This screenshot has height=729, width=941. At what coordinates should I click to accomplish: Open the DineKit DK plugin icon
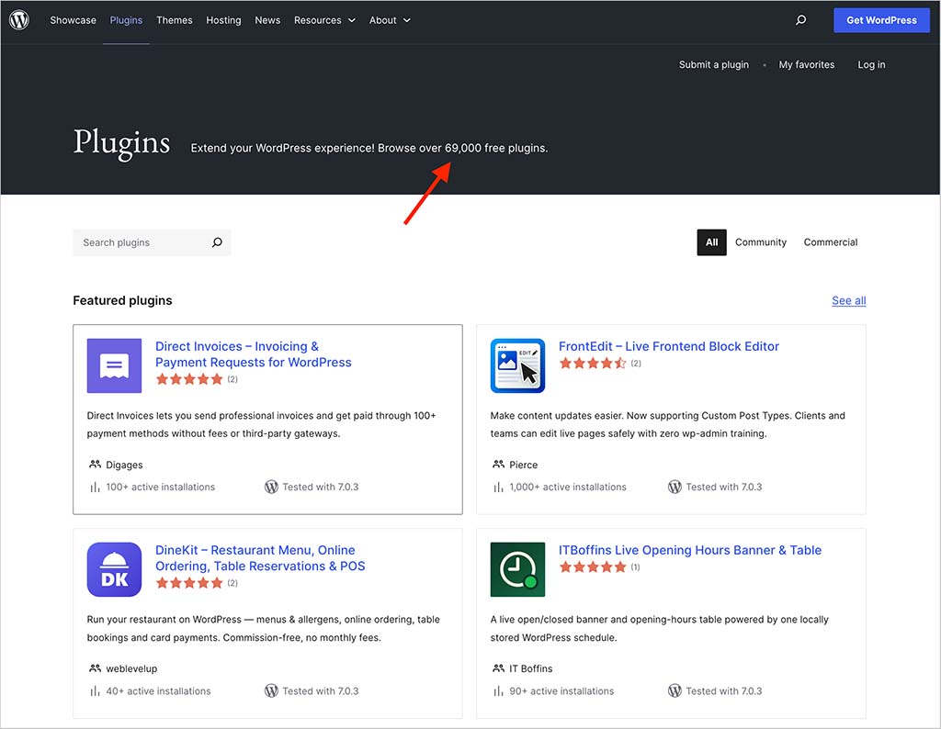[x=114, y=569]
